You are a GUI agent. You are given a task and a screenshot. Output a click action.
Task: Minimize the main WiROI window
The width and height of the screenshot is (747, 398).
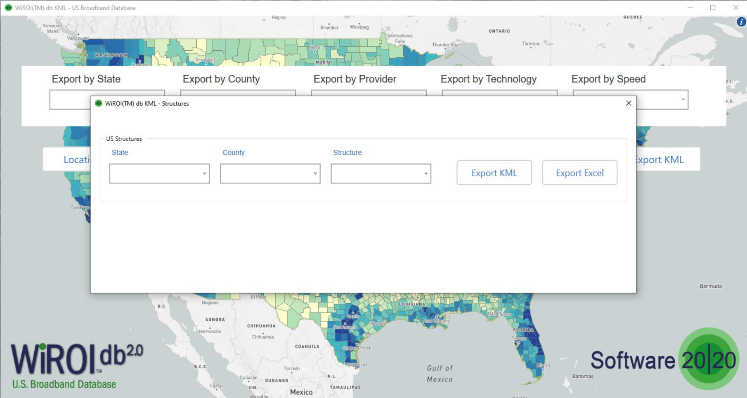pos(690,8)
